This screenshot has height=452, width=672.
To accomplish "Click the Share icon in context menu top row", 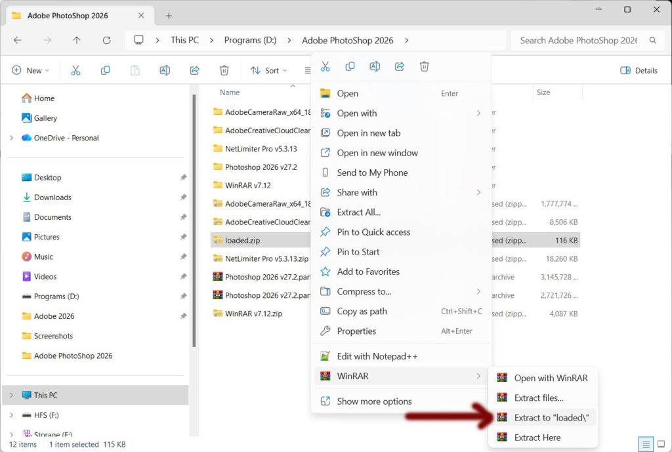I will [400, 66].
